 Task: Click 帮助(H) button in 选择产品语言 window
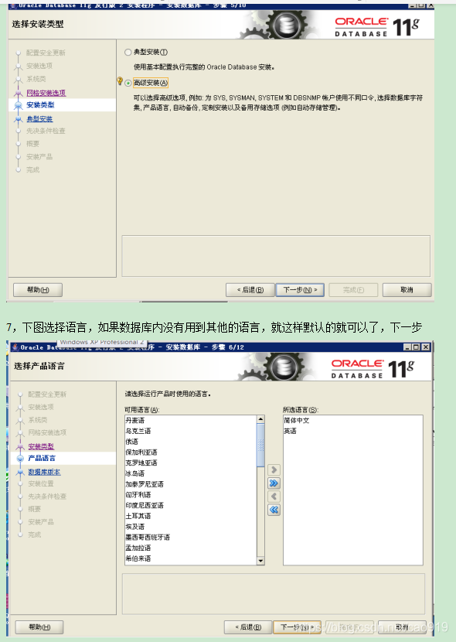coord(39,627)
